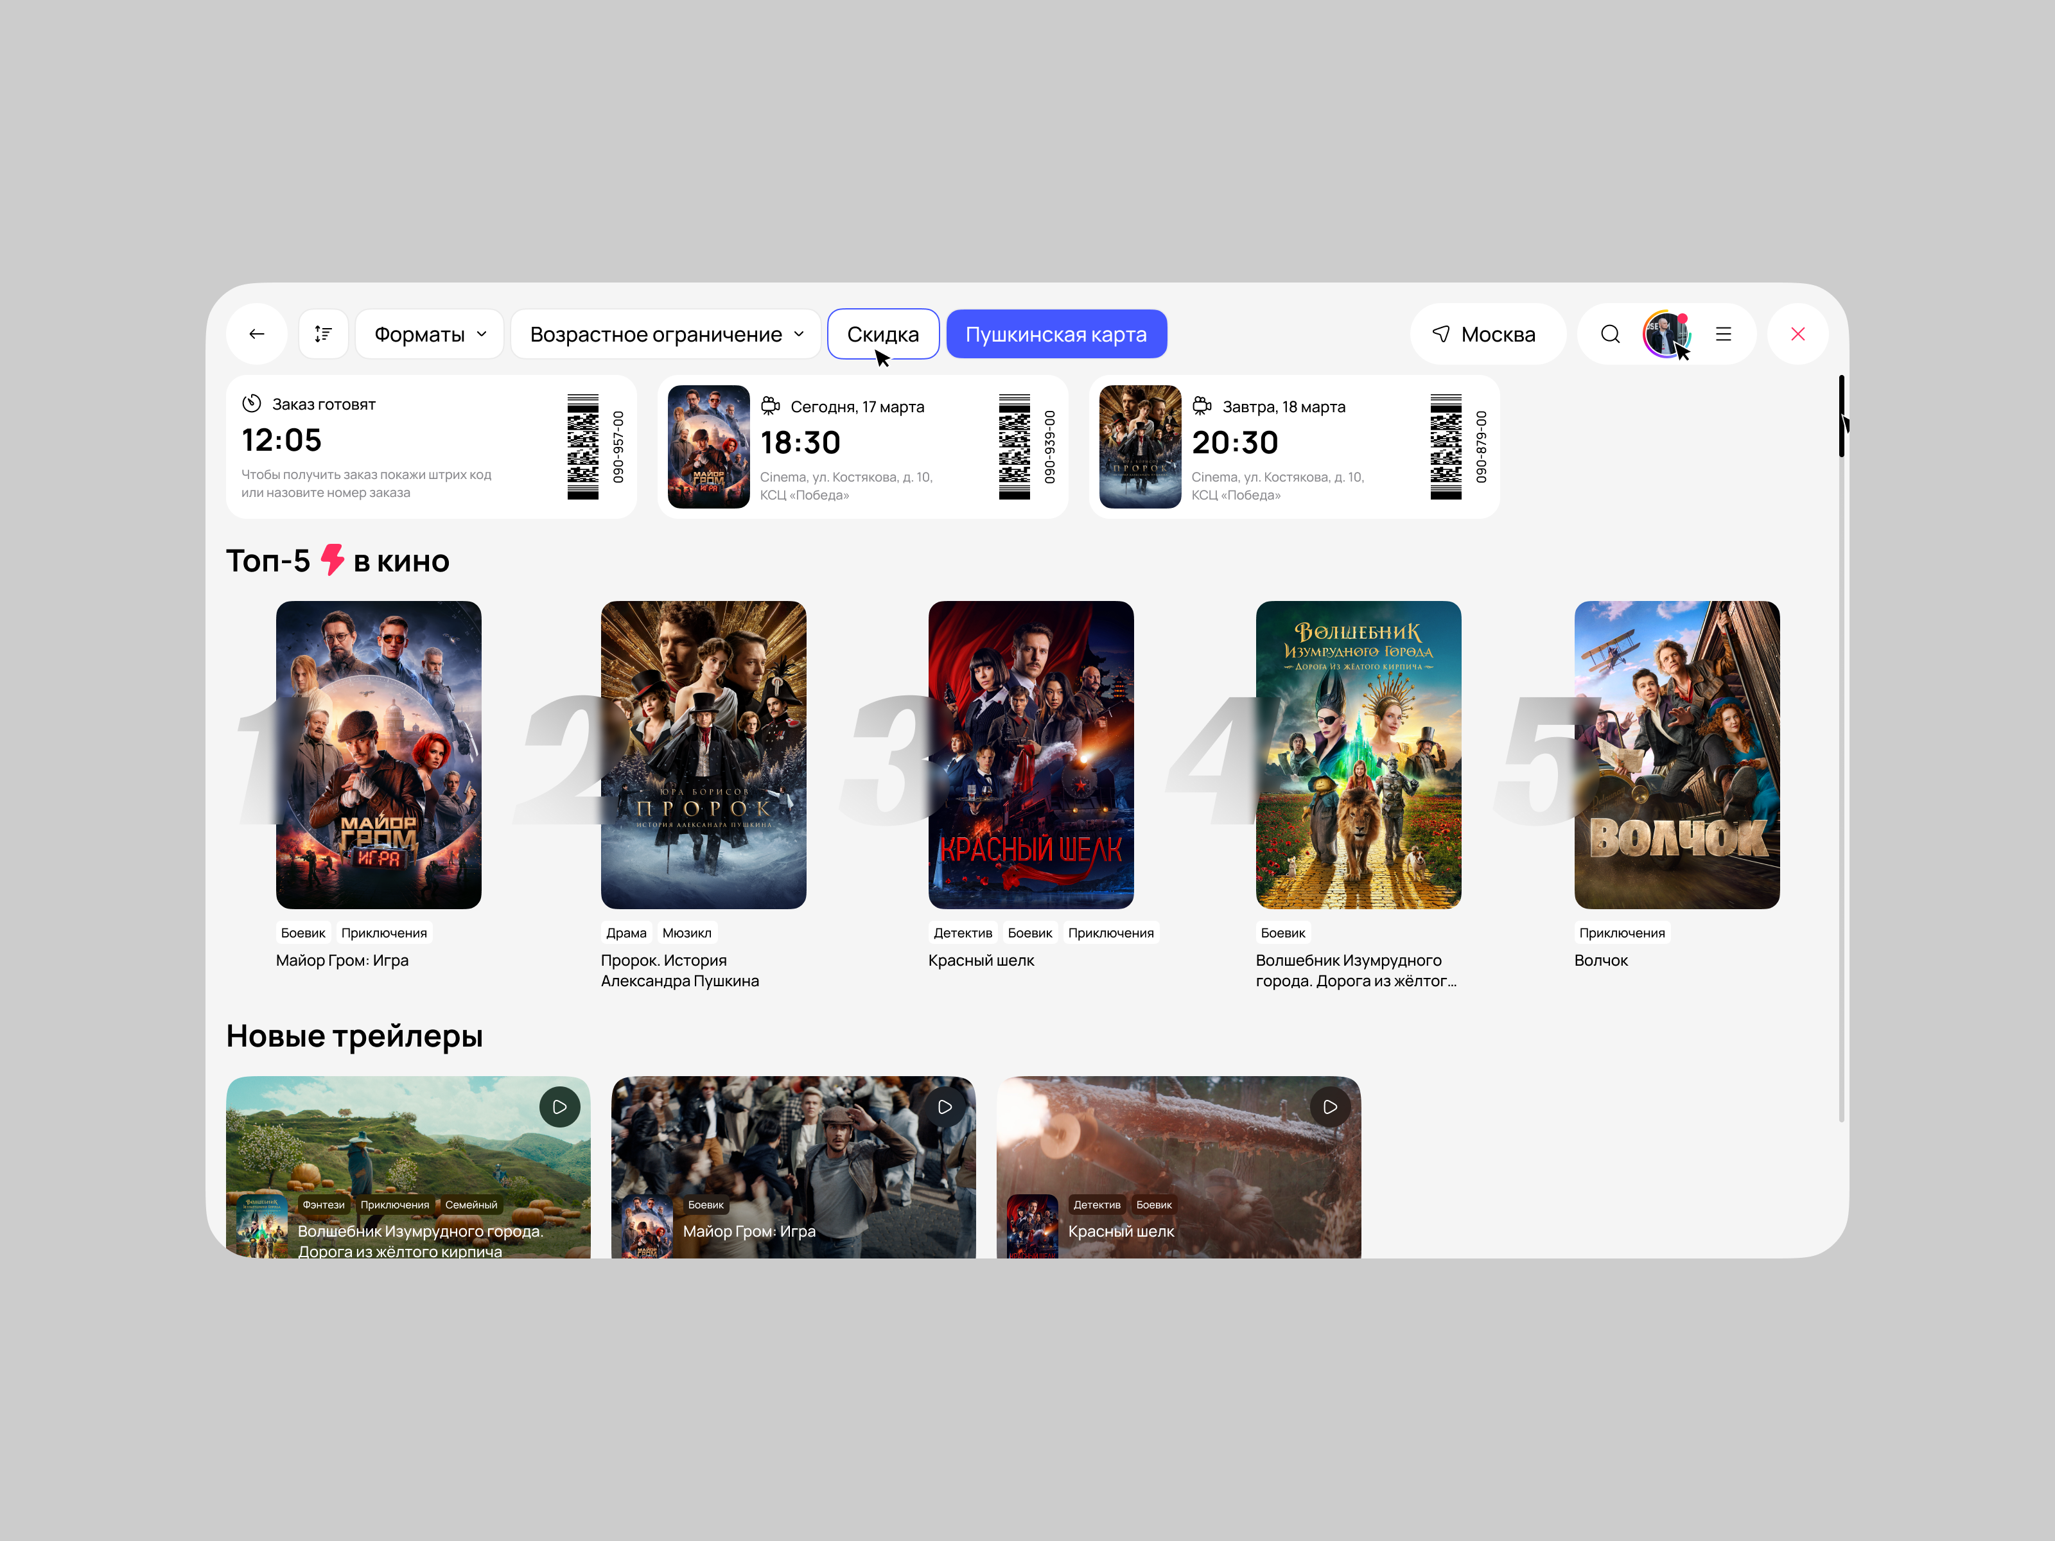Play the Майор Гром: Игра trailer
The width and height of the screenshot is (2055, 1541).
click(x=945, y=1107)
